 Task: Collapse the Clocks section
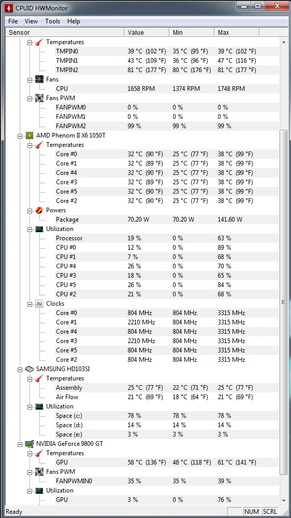(30, 304)
